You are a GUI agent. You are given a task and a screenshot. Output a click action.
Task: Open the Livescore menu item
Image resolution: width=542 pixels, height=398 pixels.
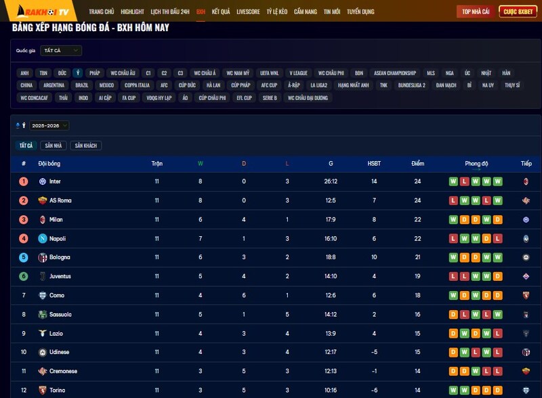248,12
